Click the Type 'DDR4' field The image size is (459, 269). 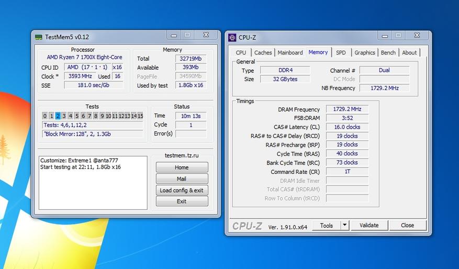[285, 70]
